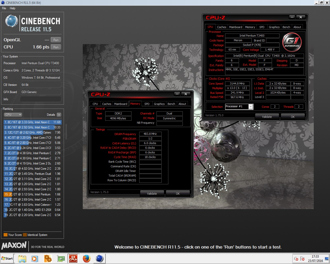Open Graphics tab in top-right CPU-Z window
Screen dimensions: 330x264
click(x=274, y=27)
